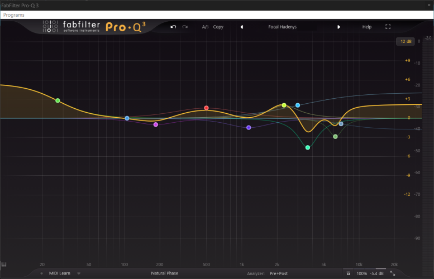434x279 pixels.
Task: Open the Programs menu
Action: pos(14,15)
